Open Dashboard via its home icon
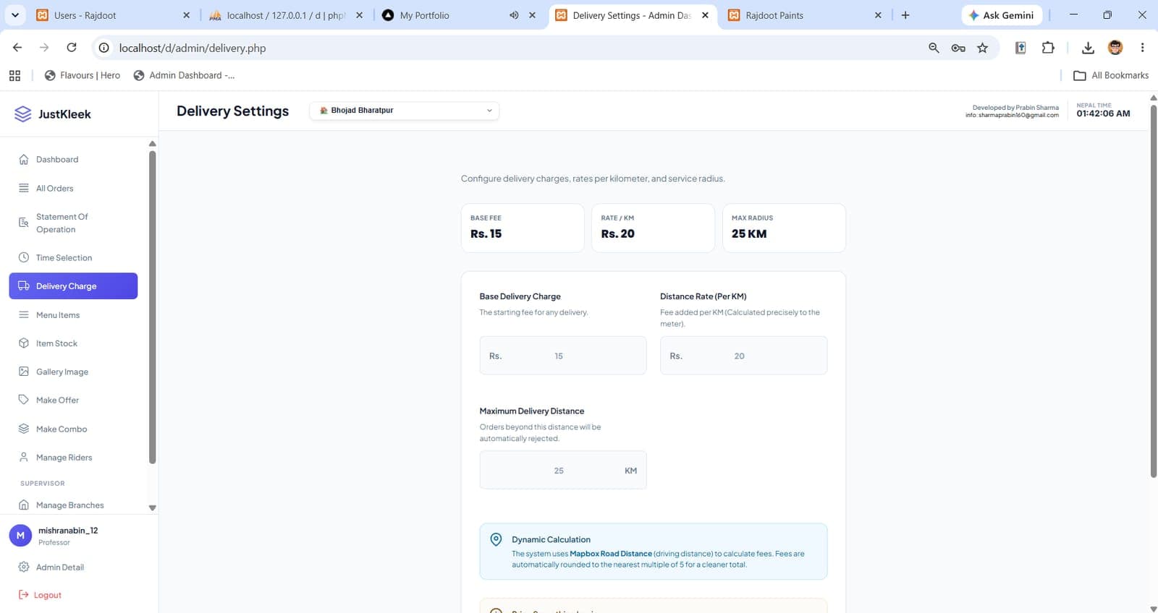Viewport: 1158px width, 613px height. (x=24, y=159)
